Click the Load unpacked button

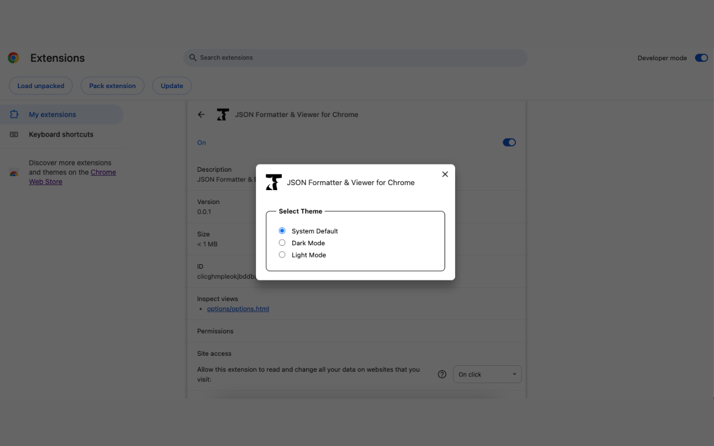[41, 85]
